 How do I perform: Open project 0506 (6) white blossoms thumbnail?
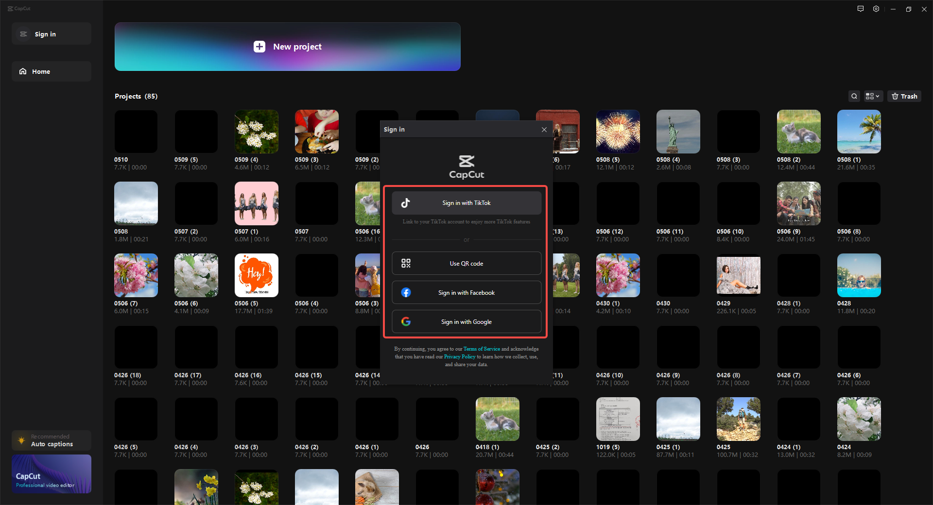tap(196, 275)
